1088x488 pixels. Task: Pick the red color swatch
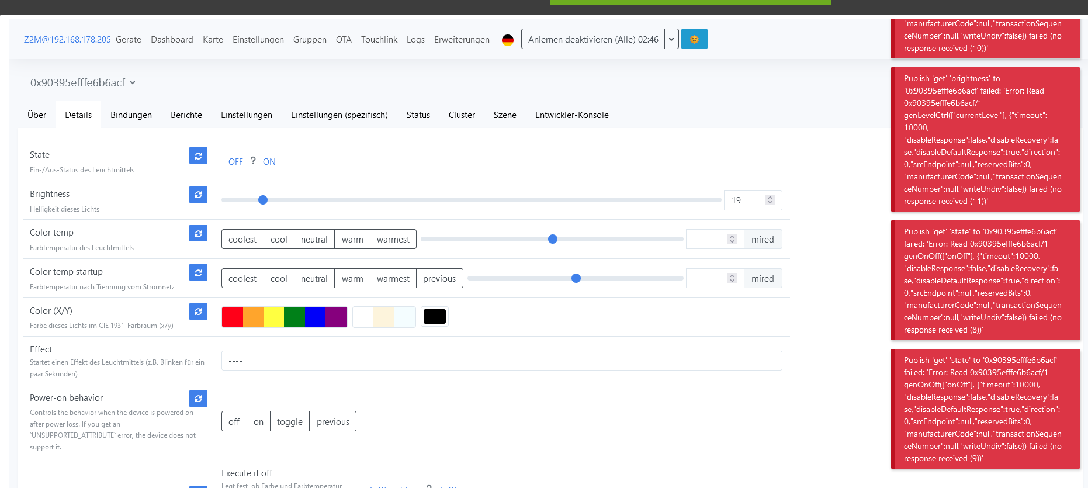232,317
